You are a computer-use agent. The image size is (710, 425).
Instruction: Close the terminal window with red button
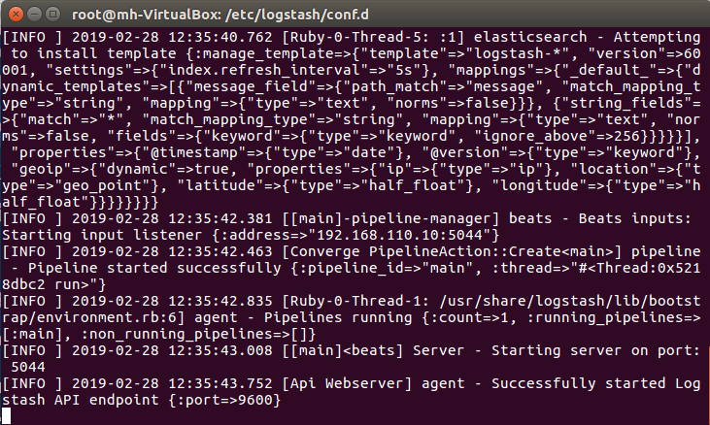click(16, 14)
